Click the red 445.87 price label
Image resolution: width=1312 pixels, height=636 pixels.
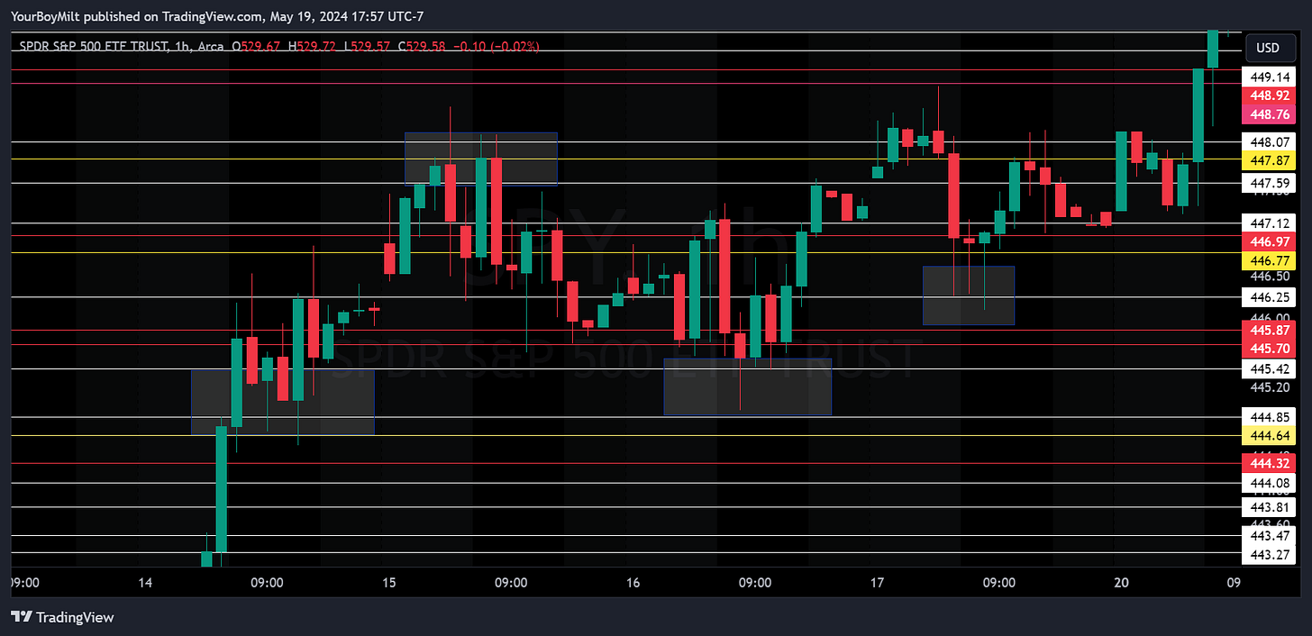click(x=1268, y=331)
